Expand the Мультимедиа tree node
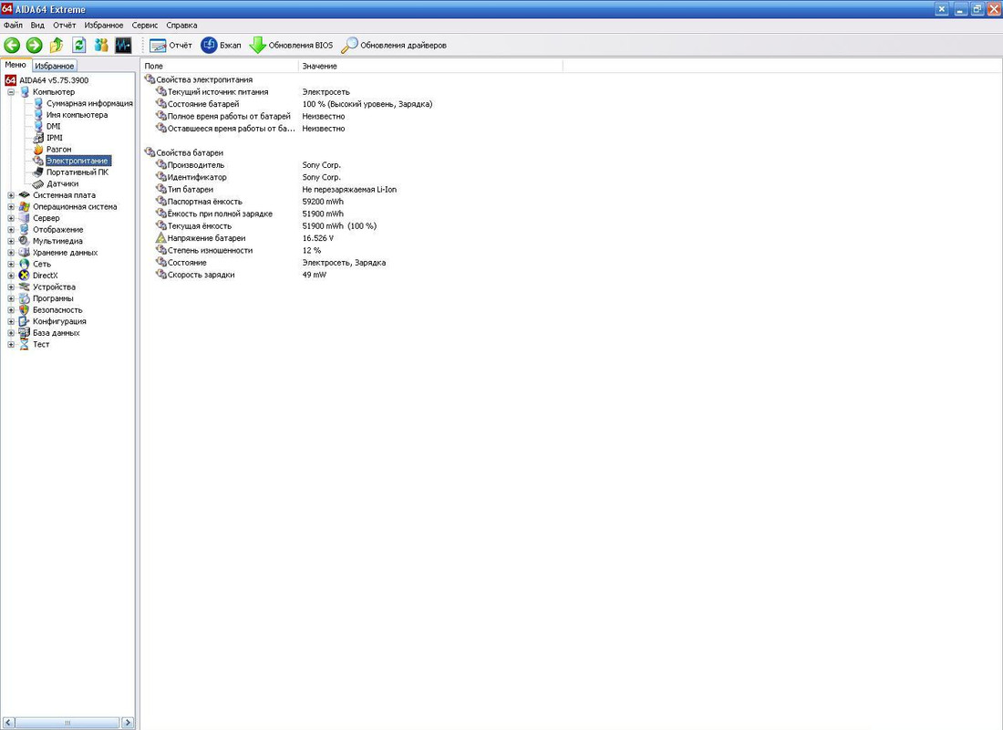This screenshot has height=730, width=1003. coord(11,242)
